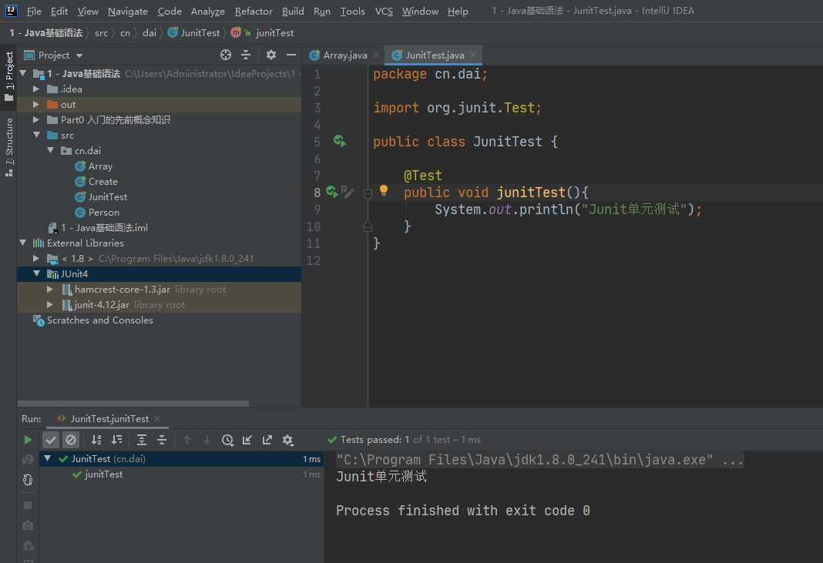Sort tests alphabetically
Screen dimensions: 823x563
tap(96, 440)
